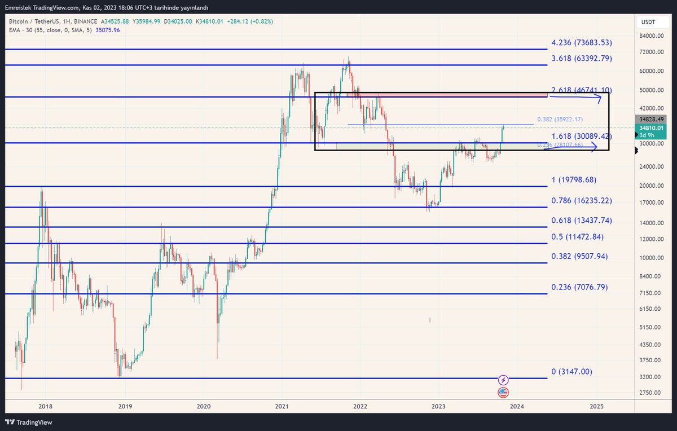Select the EMA 30 indicator legend

(x=51, y=30)
